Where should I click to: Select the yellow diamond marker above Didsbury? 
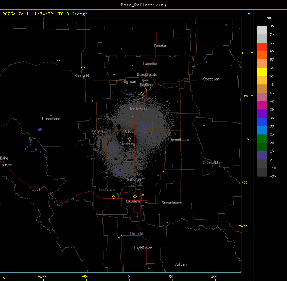[x=129, y=139]
